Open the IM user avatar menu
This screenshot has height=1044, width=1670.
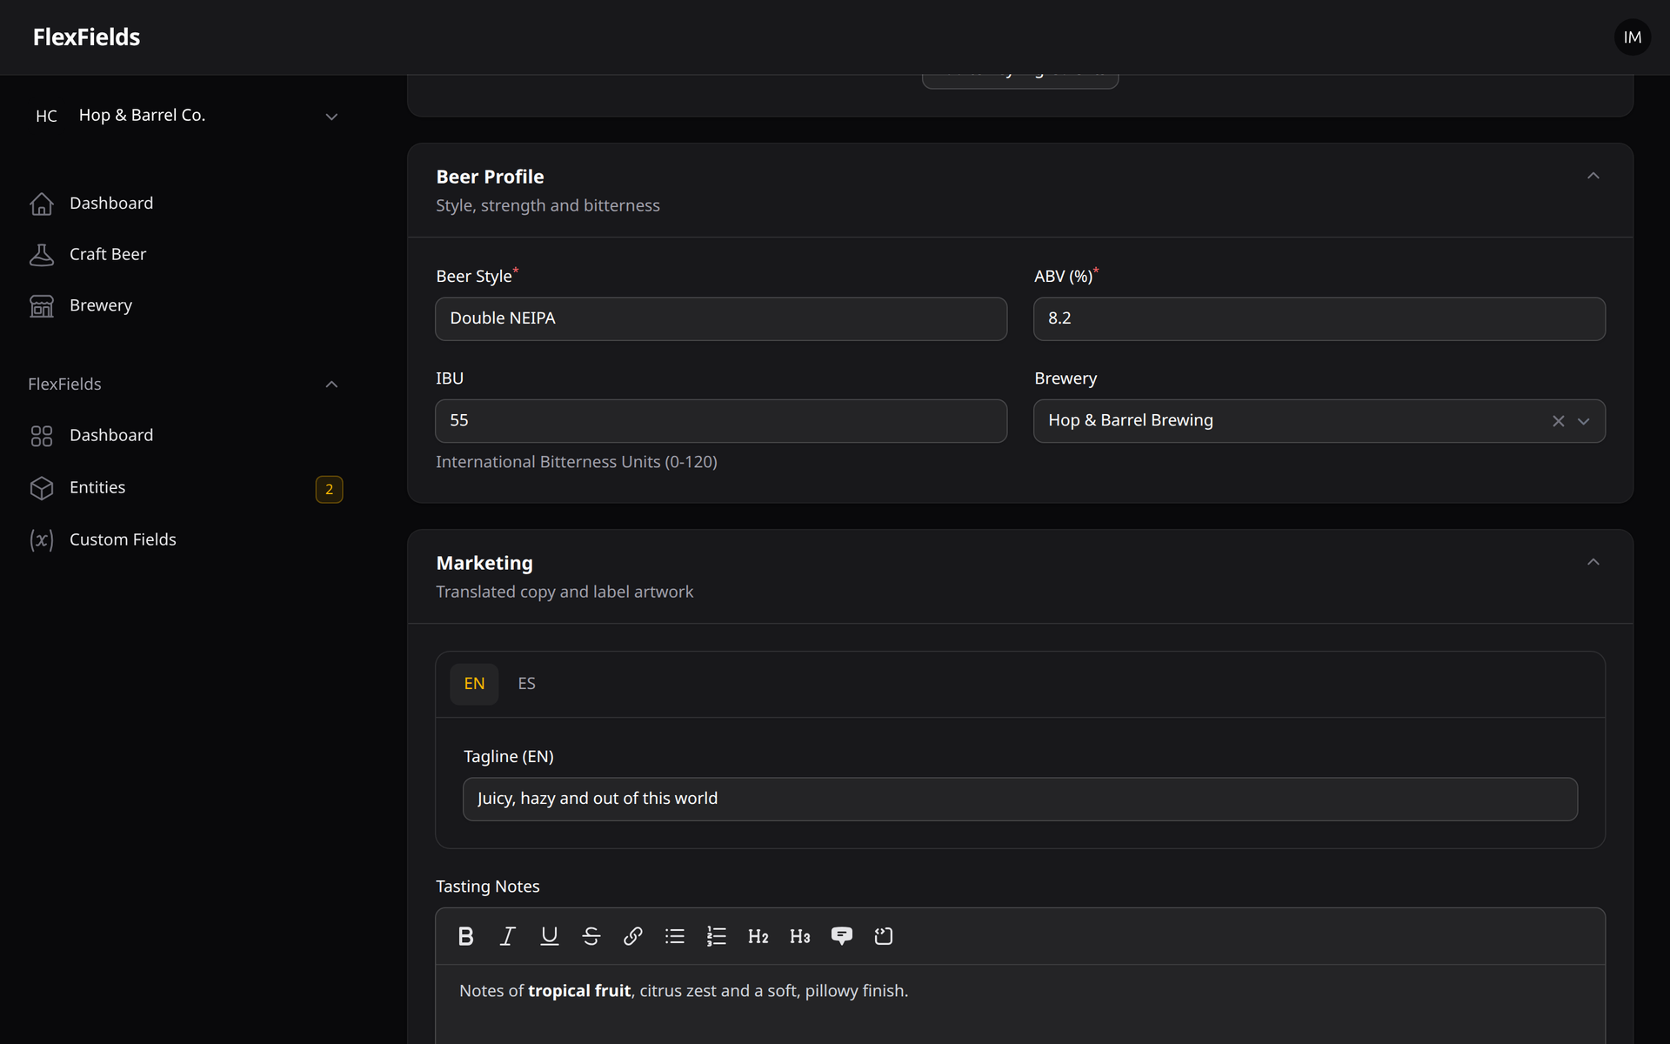pyautogui.click(x=1632, y=37)
